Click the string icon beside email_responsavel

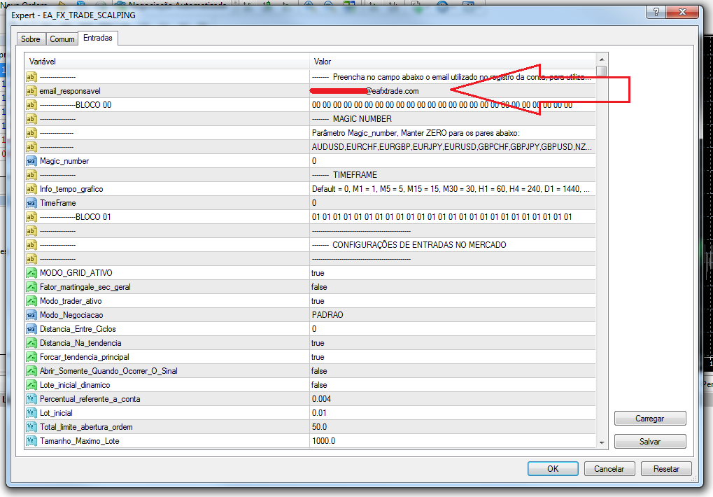[x=31, y=91]
